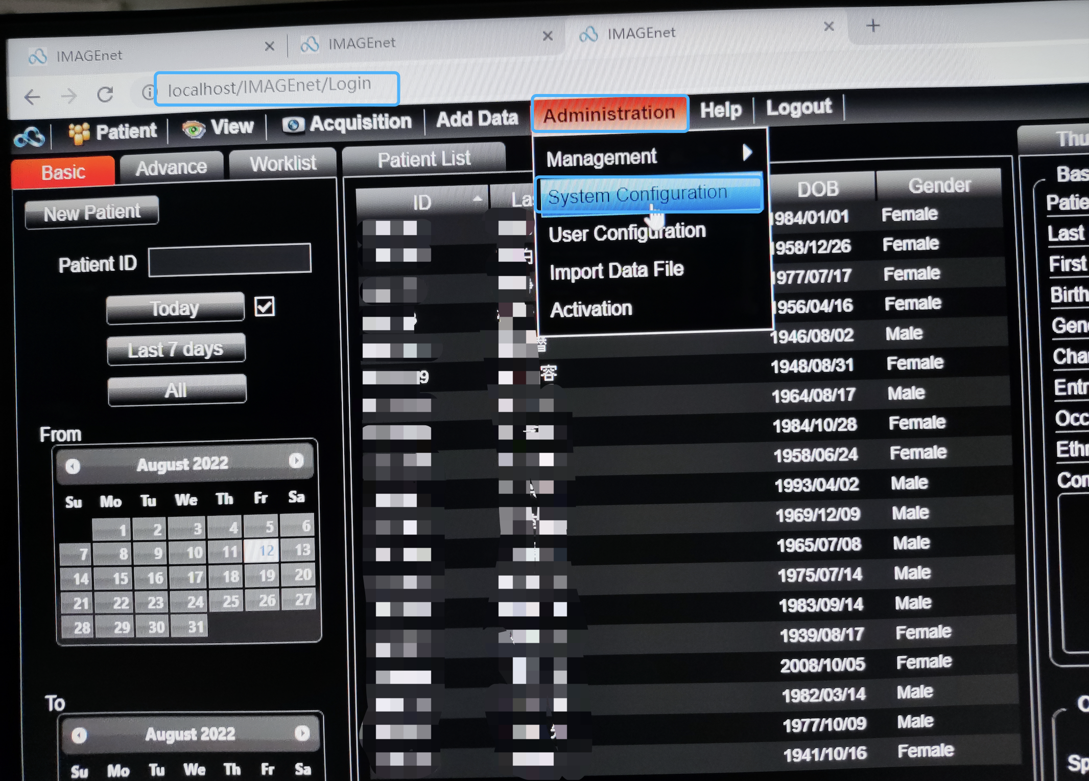Select patient row with DOB 1958/12/26
The image size is (1089, 781).
click(x=680, y=247)
